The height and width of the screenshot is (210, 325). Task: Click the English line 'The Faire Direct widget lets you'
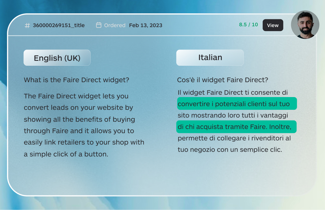coord(76,96)
